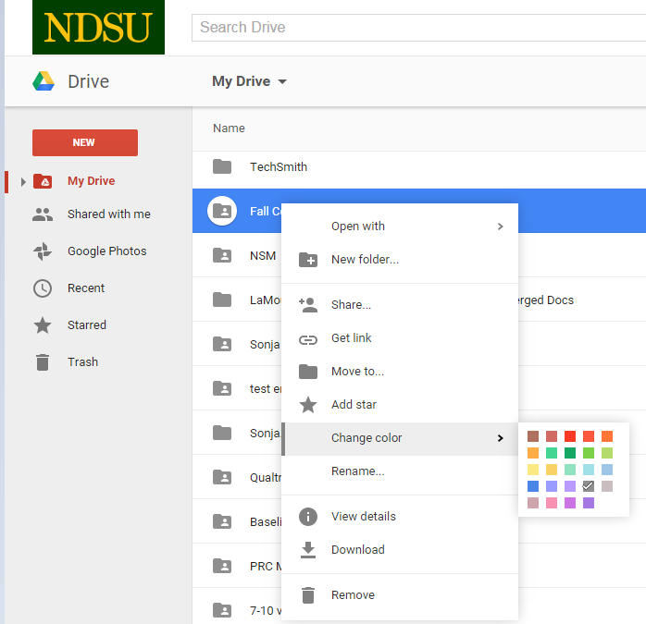Screen dimensions: 646x624
Task: Pick the pink color swatch
Action: coord(552,503)
